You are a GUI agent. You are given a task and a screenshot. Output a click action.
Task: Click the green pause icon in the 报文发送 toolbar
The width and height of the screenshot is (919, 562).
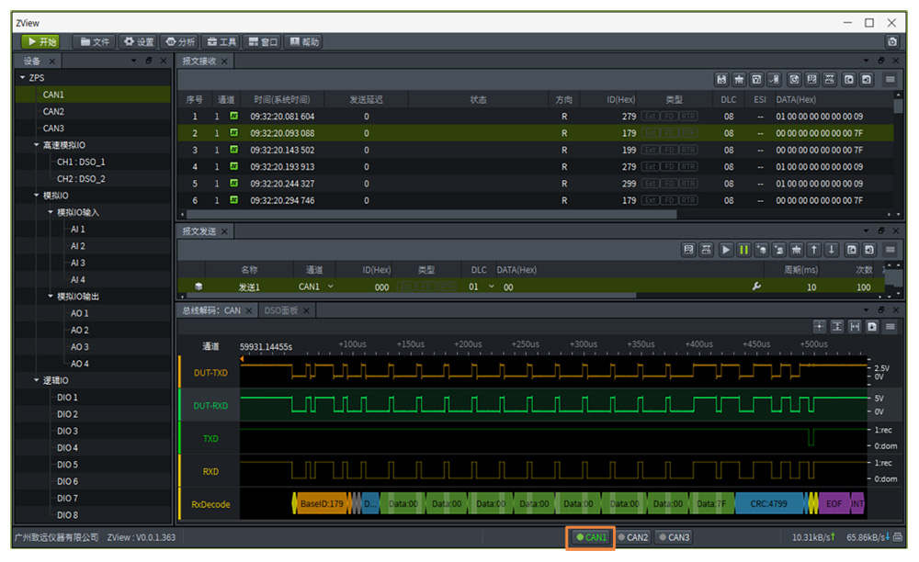(x=743, y=250)
